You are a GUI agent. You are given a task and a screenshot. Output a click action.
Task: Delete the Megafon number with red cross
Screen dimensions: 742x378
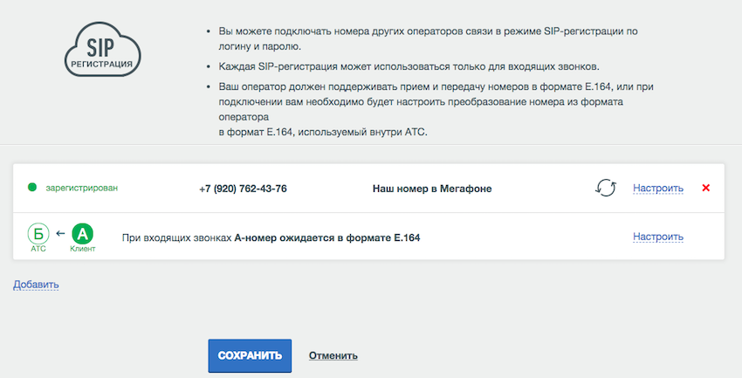tap(705, 188)
